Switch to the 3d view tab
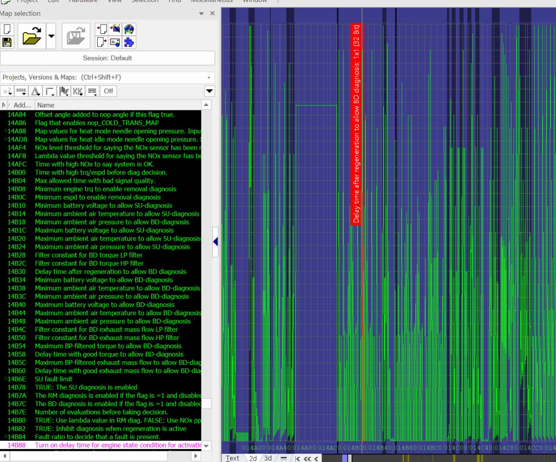The height and width of the screenshot is (462, 556). [x=268, y=458]
